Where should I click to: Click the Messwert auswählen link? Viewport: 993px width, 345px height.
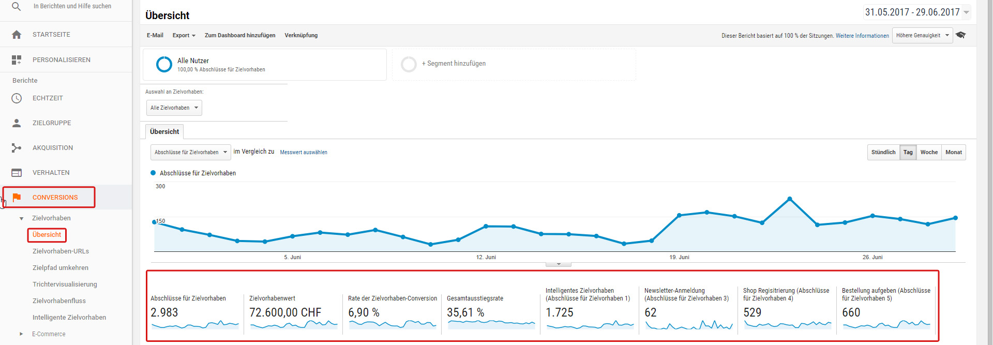(304, 152)
